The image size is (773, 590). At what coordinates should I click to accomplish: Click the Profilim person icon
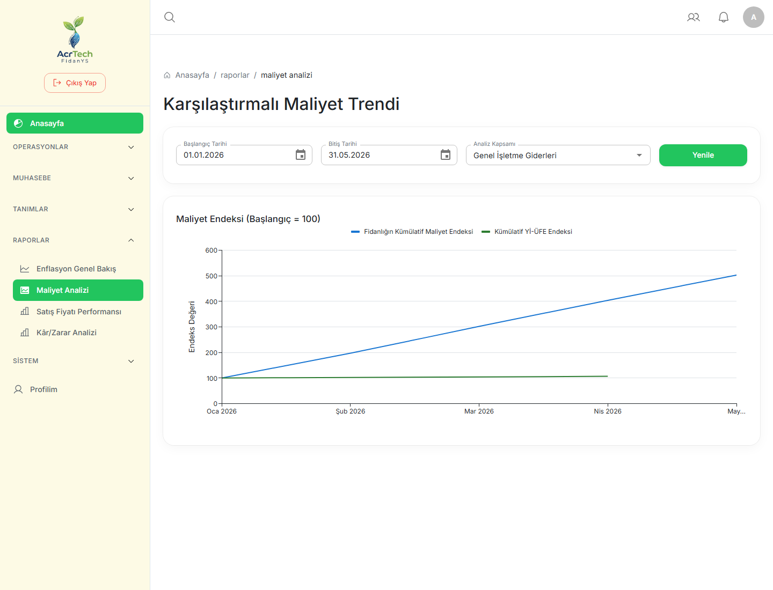(x=18, y=389)
